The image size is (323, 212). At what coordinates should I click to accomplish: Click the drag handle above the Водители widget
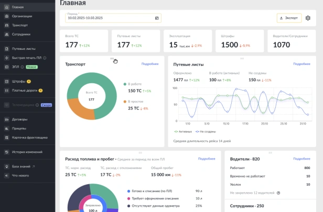[270, 152]
